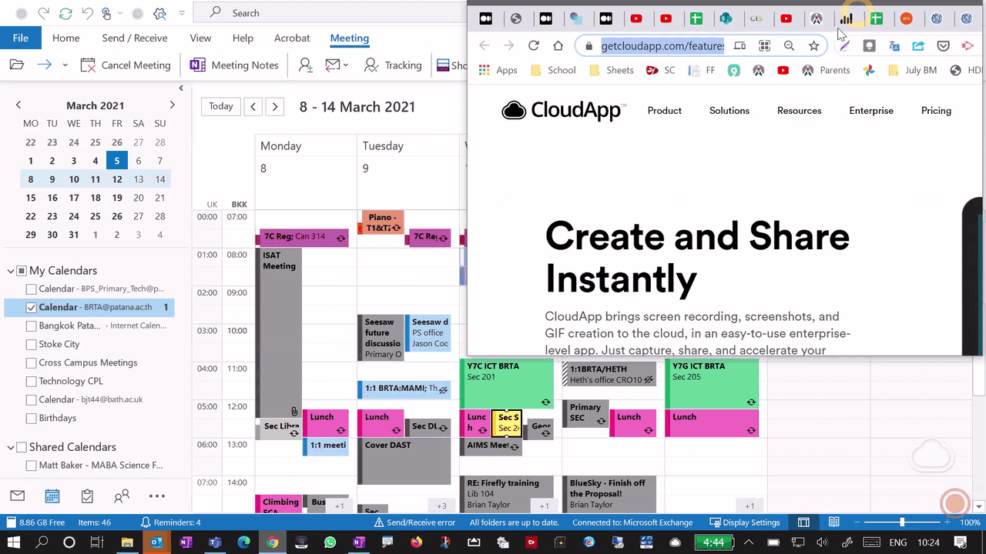Tick the Matt Baker MABA Science checkbox
Image resolution: width=986 pixels, height=554 pixels.
pos(31,466)
